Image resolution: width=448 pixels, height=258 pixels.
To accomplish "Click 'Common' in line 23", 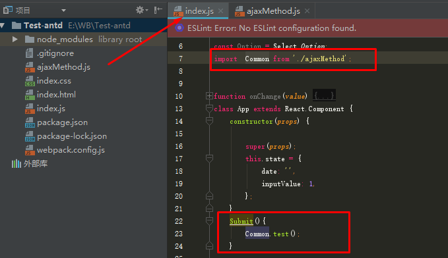I will (257, 234).
